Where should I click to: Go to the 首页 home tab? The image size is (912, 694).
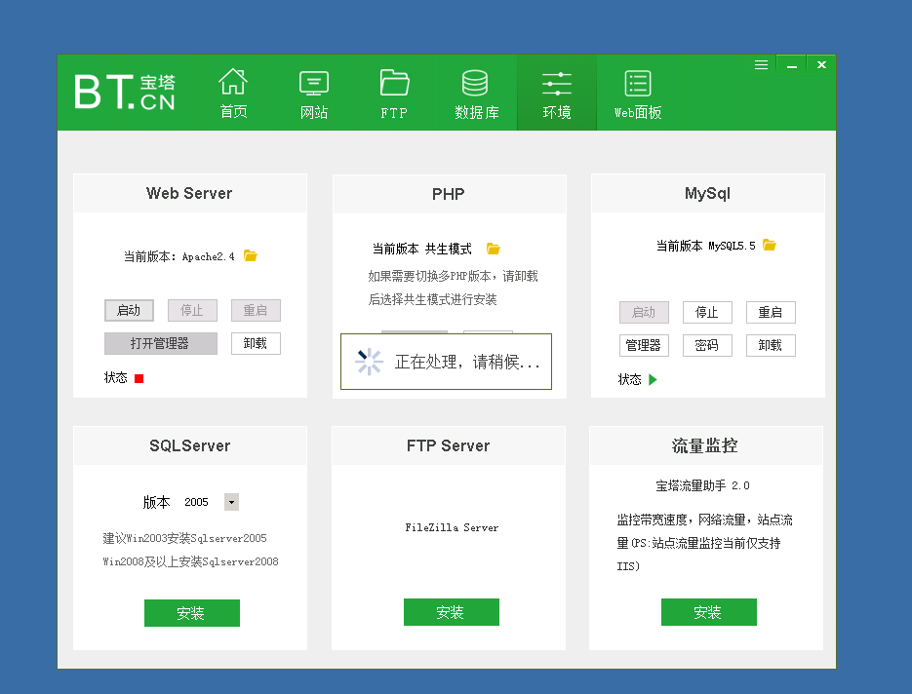click(233, 93)
